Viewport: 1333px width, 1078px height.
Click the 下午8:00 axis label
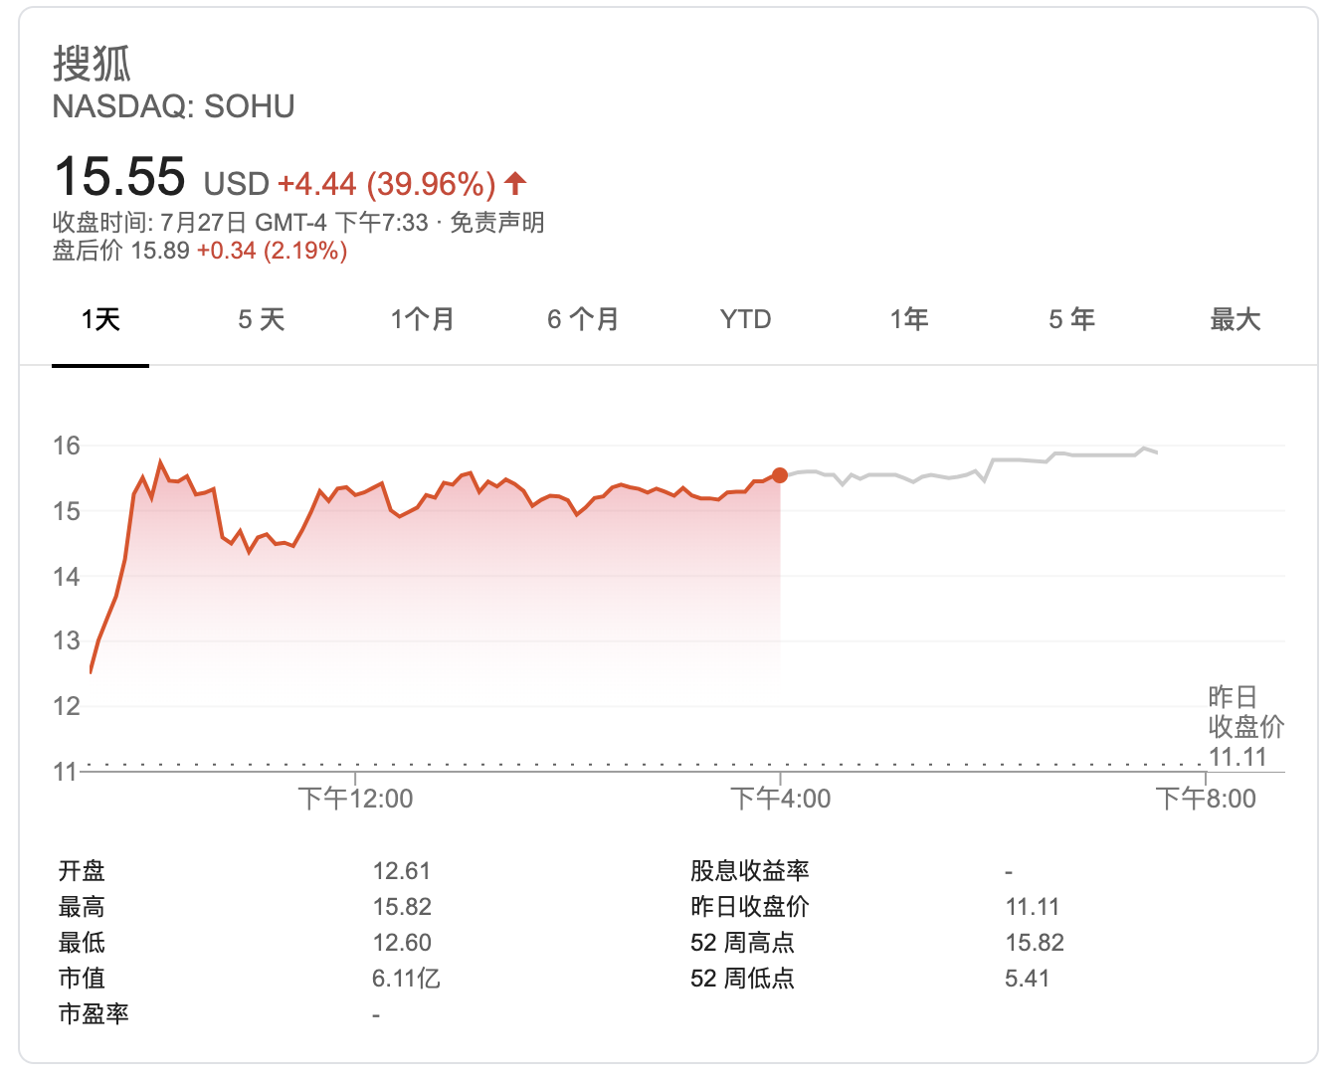[1206, 798]
